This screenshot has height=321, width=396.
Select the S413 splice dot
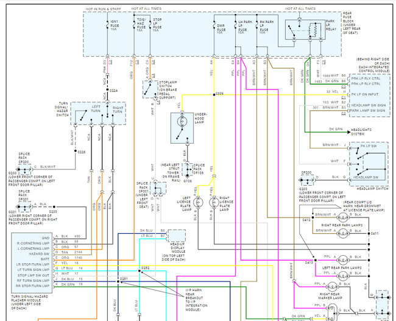coord(316,260)
